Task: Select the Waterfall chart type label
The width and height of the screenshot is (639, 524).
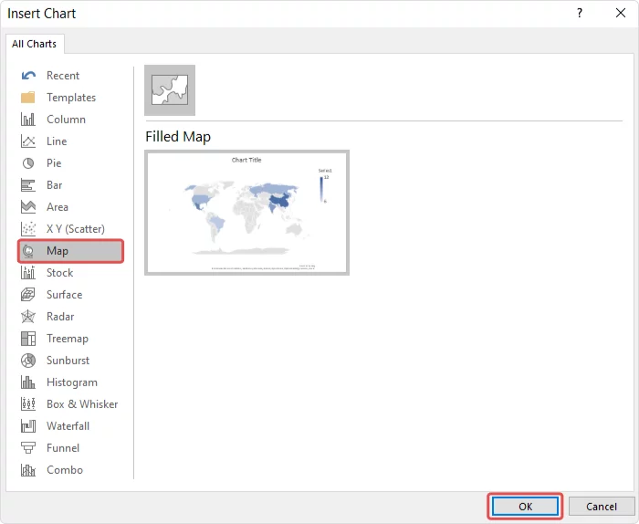Action: pyautogui.click(x=68, y=426)
